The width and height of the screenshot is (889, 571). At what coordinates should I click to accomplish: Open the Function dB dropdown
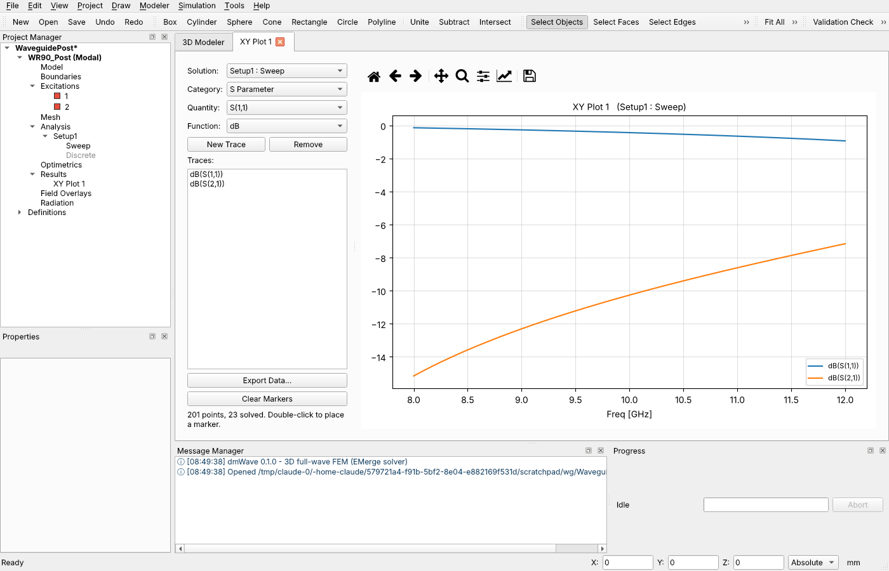pyautogui.click(x=287, y=126)
